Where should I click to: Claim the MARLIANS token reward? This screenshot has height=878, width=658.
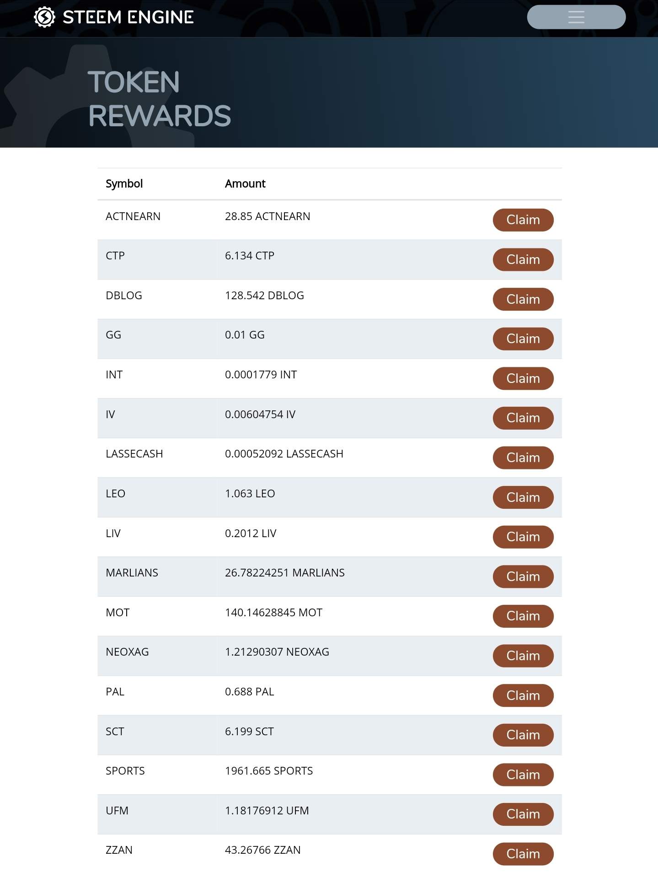click(x=523, y=577)
